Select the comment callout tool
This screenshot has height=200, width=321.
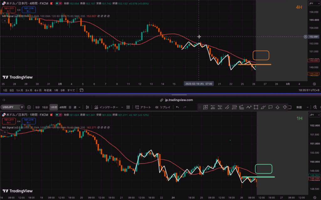tap(271, 107)
